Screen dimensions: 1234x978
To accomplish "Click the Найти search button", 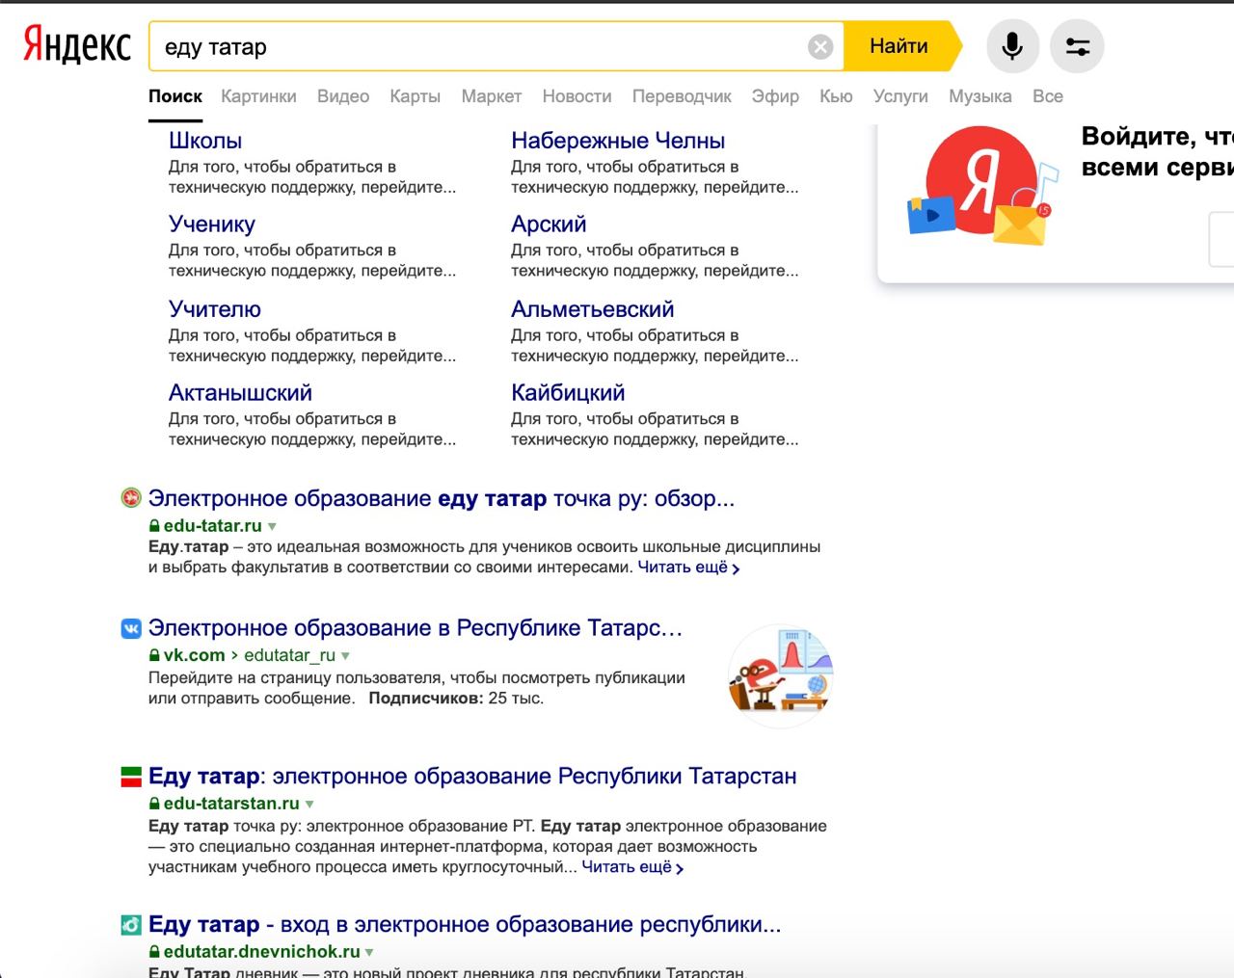I will click(x=901, y=46).
